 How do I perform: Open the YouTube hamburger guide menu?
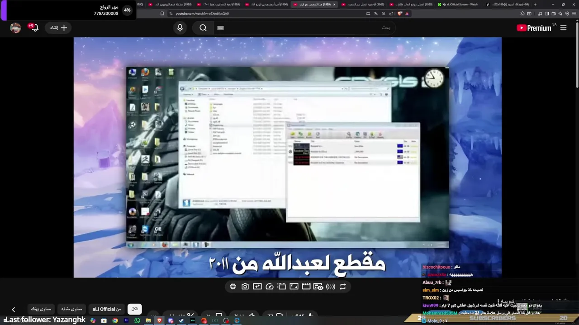click(563, 28)
